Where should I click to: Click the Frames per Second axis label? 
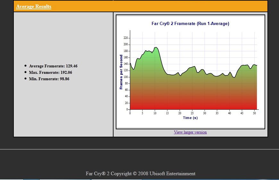coord(121,72)
